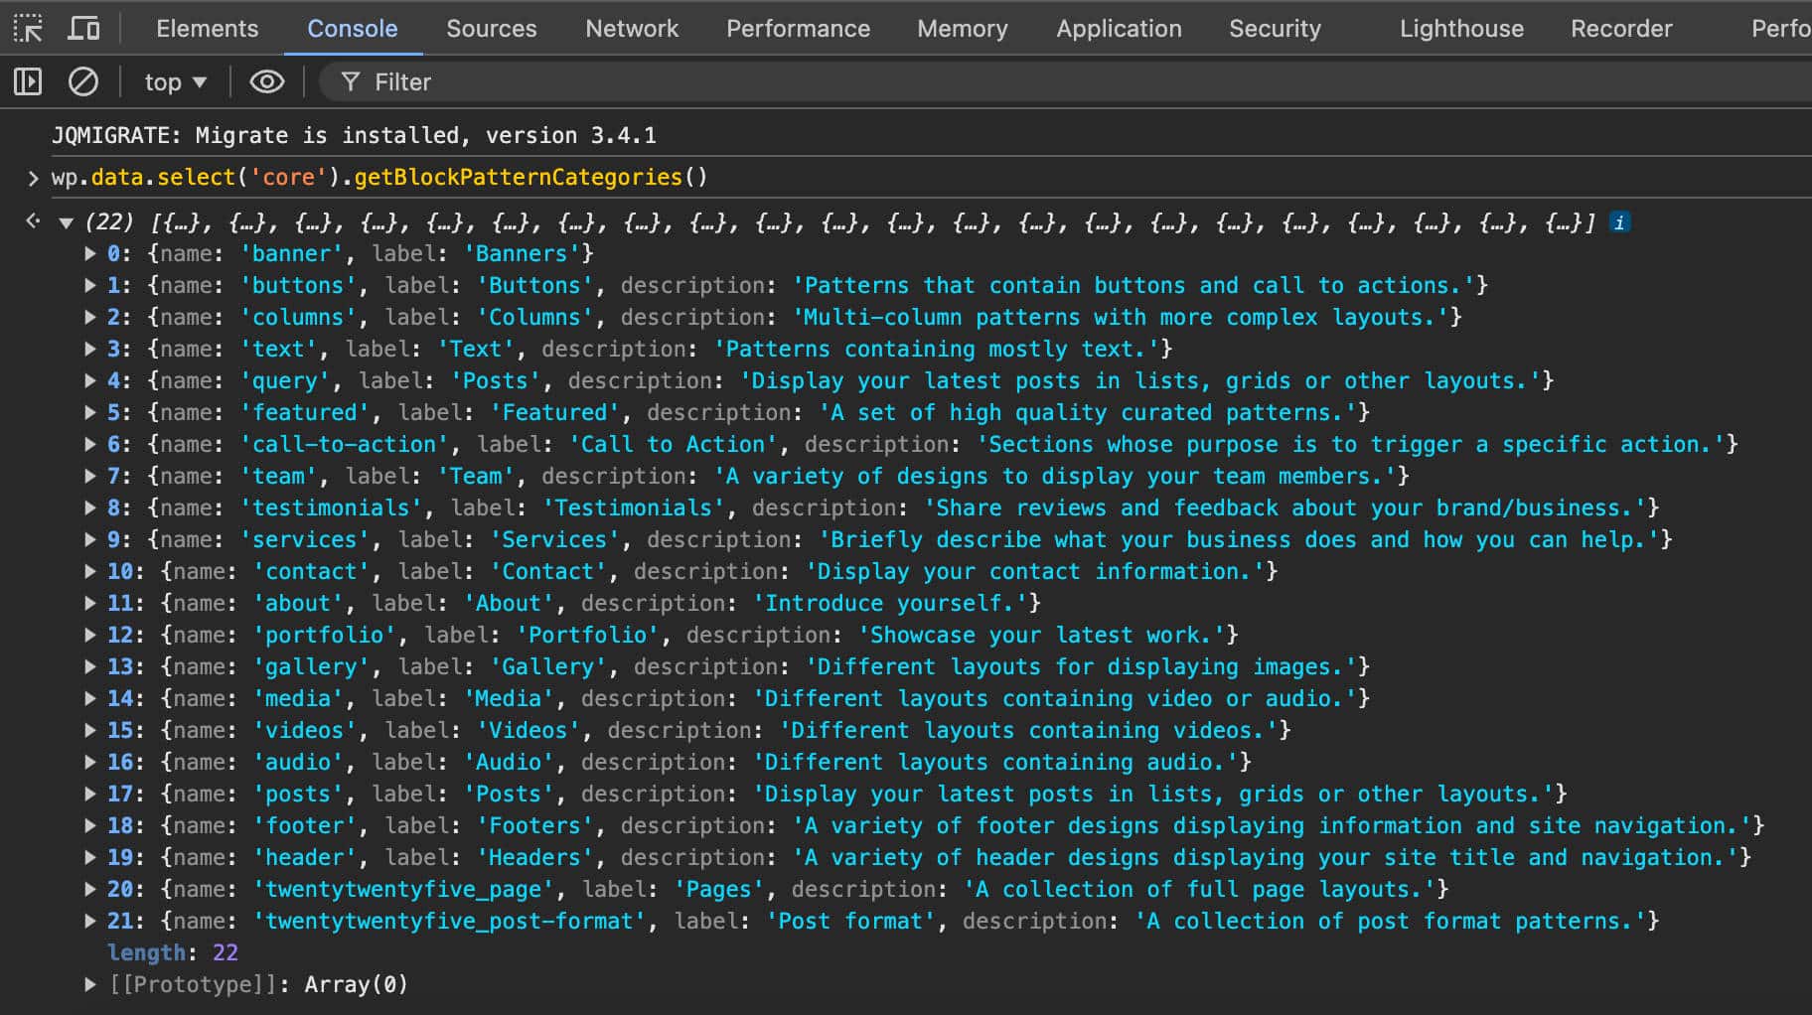The width and height of the screenshot is (1812, 1015).
Task: Expand item 2 named 'columns'
Action: [x=90, y=317]
